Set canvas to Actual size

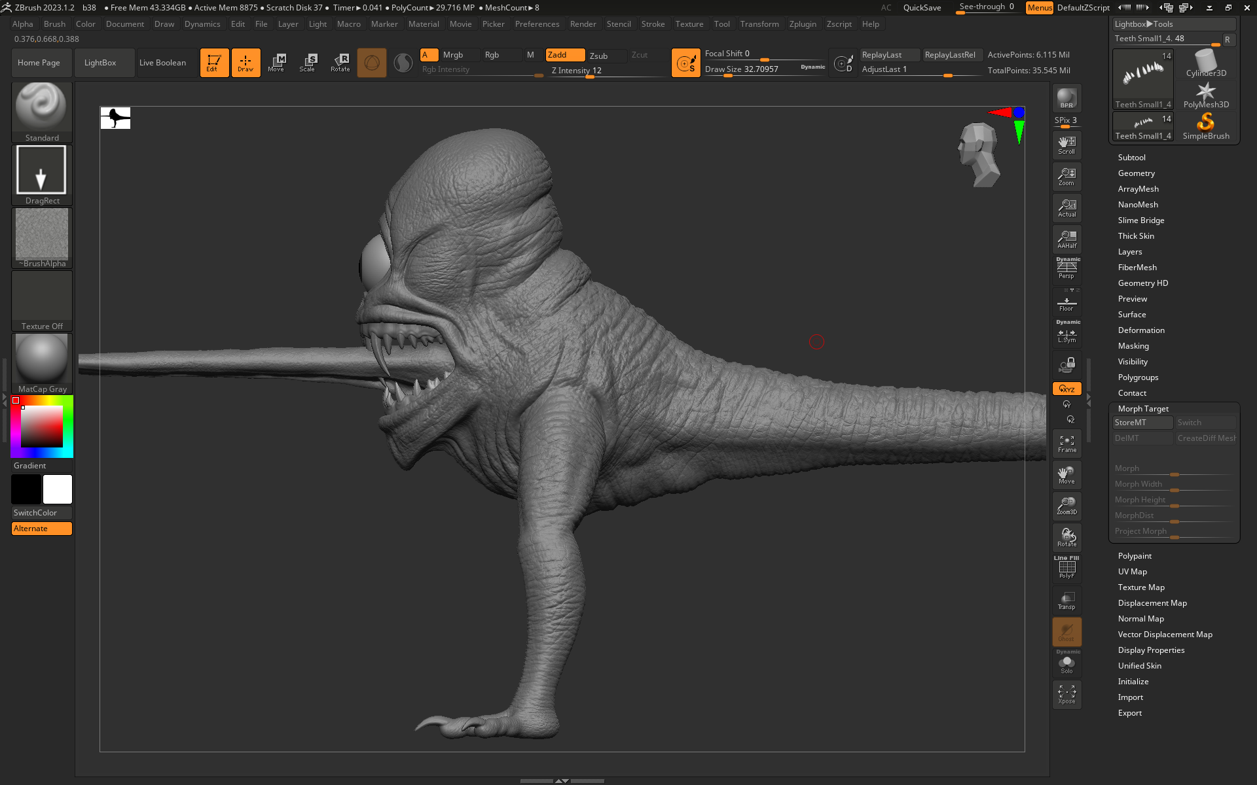(1066, 208)
